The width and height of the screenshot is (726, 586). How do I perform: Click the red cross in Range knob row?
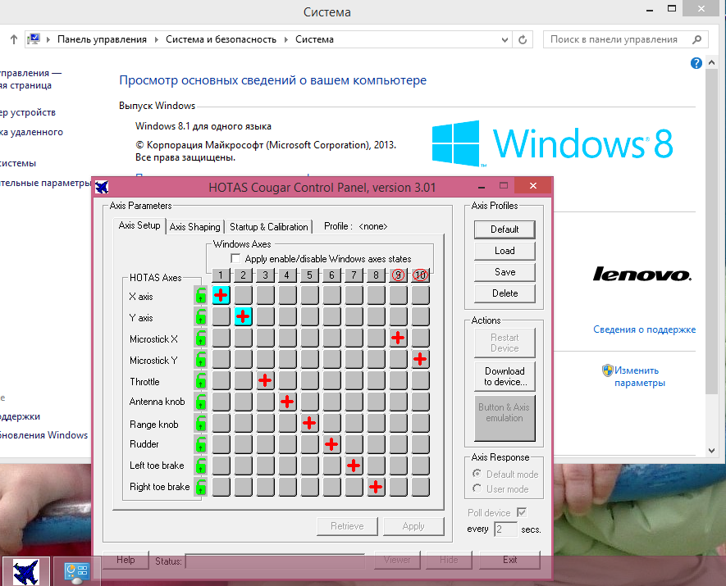click(309, 423)
